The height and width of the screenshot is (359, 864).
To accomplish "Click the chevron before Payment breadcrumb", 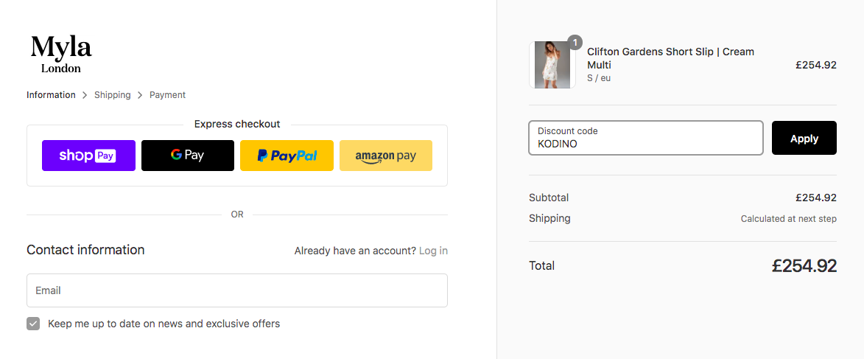I will tap(140, 95).
